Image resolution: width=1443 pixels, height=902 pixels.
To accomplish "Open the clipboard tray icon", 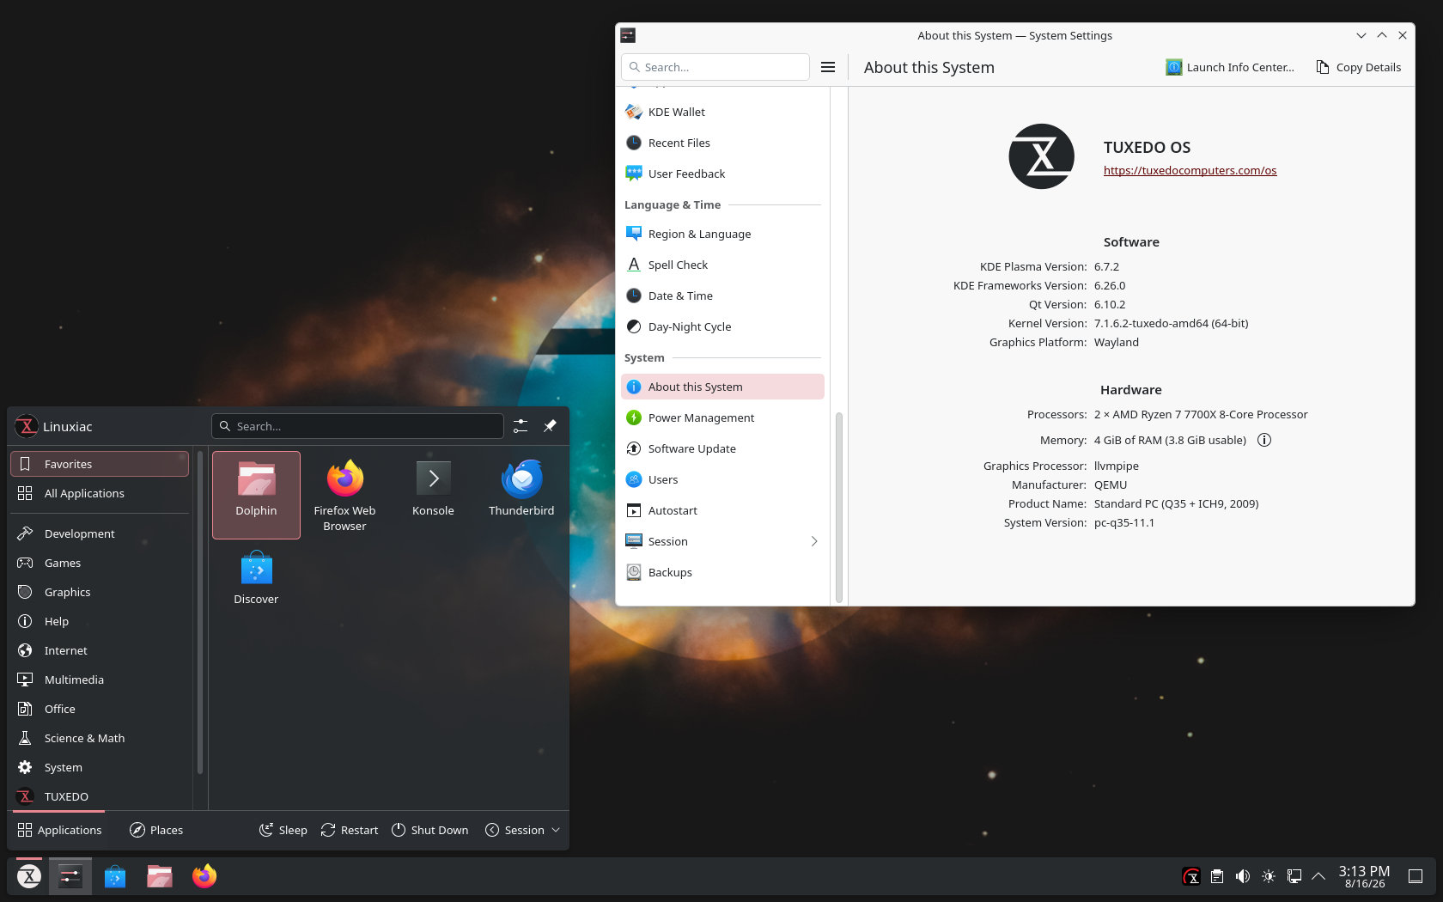I will [x=1217, y=876].
